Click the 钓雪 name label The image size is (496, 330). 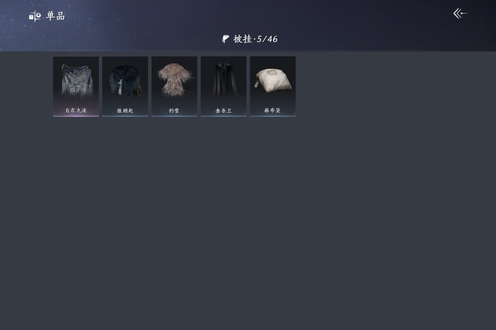[x=174, y=111]
